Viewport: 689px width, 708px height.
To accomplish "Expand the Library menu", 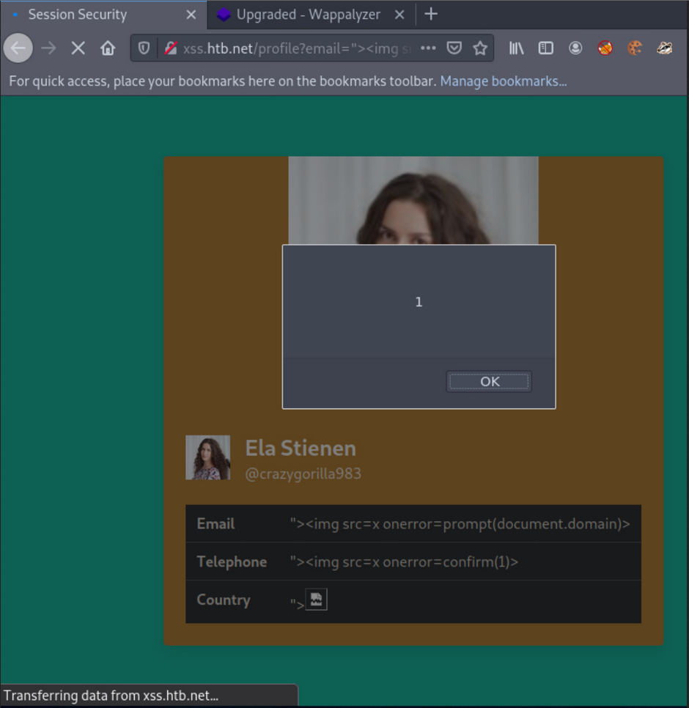I will [516, 47].
